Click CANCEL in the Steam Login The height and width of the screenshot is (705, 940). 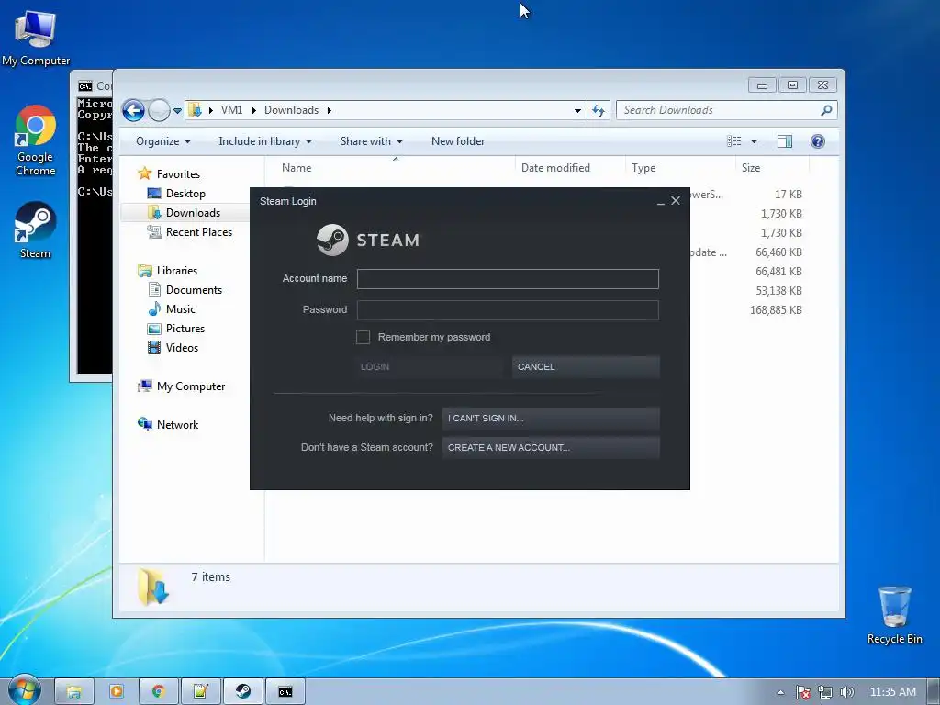pyautogui.click(x=586, y=367)
